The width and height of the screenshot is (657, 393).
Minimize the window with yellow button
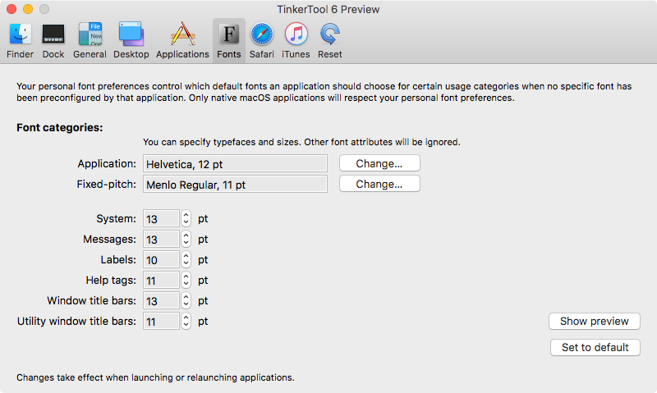(x=28, y=9)
